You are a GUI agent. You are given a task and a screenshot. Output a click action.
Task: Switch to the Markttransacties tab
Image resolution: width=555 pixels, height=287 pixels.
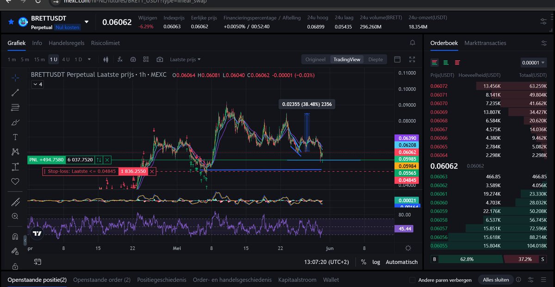coord(485,43)
